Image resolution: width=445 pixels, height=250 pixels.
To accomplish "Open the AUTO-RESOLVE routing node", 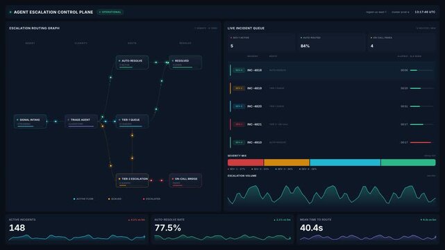I will (x=133, y=62).
